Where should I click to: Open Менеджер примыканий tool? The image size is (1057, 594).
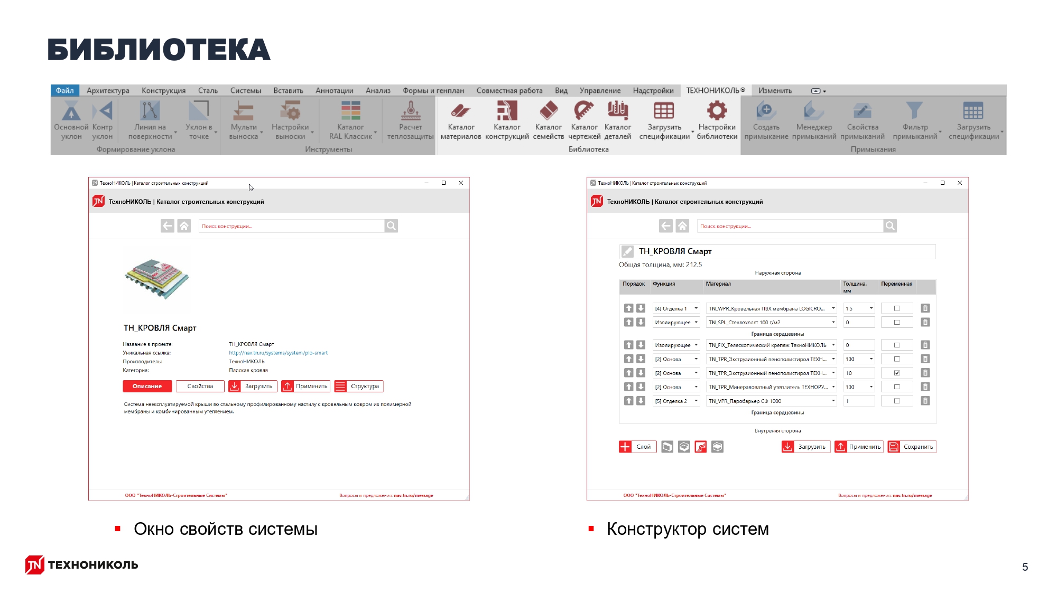click(x=814, y=120)
